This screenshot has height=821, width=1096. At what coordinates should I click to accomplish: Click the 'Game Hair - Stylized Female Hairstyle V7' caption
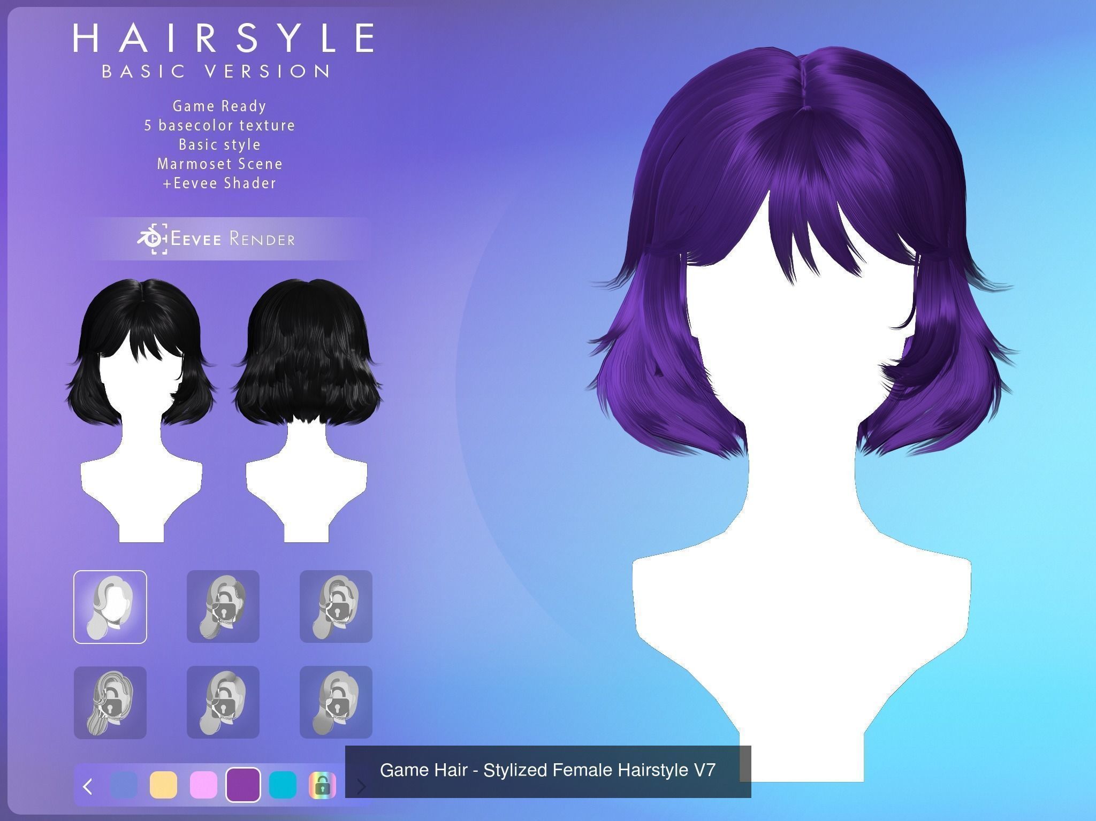pos(548,771)
